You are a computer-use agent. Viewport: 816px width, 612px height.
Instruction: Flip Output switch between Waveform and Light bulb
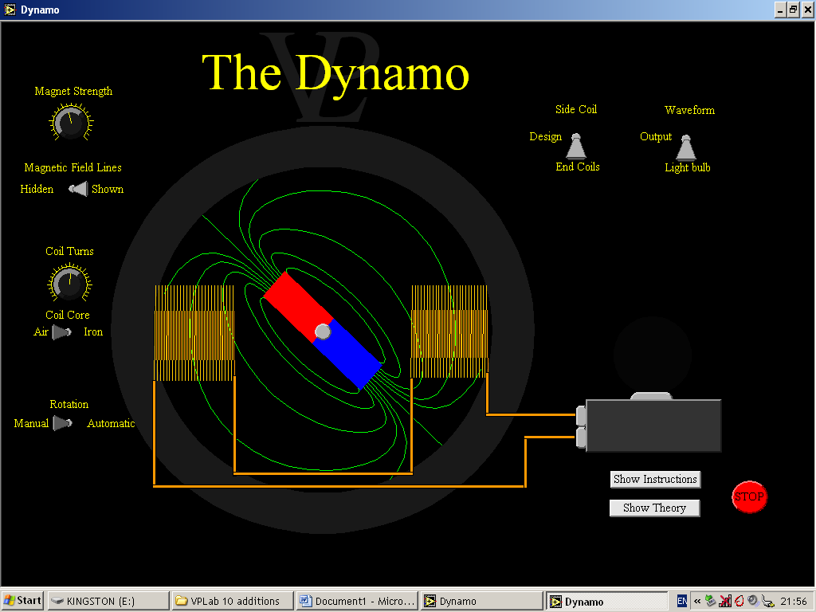pos(685,147)
